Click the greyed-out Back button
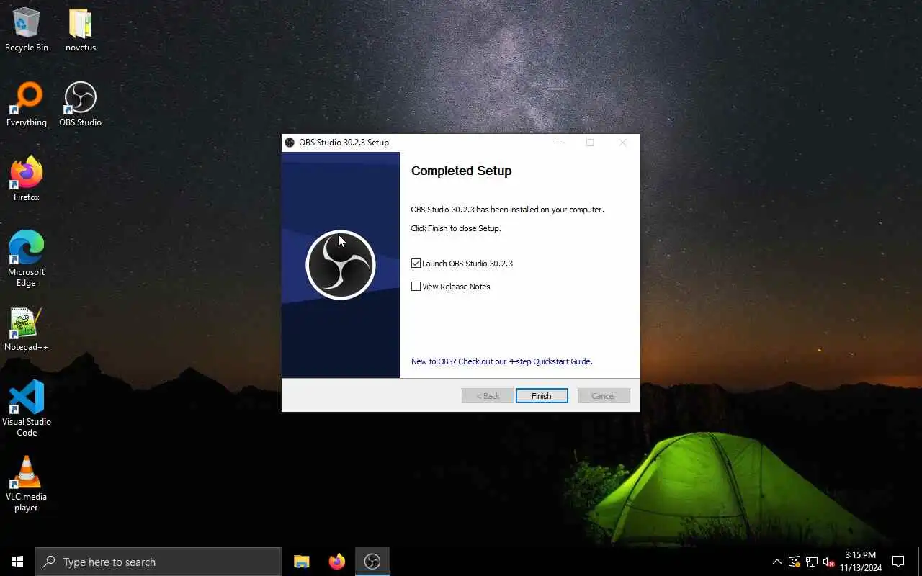This screenshot has width=922, height=576. (x=488, y=396)
